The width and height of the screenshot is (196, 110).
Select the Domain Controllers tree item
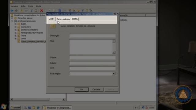29,30
